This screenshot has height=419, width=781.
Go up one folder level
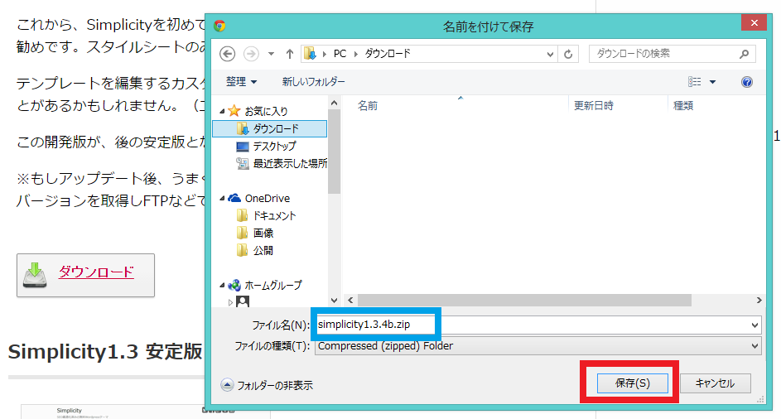pyautogui.click(x=289, y=54)
